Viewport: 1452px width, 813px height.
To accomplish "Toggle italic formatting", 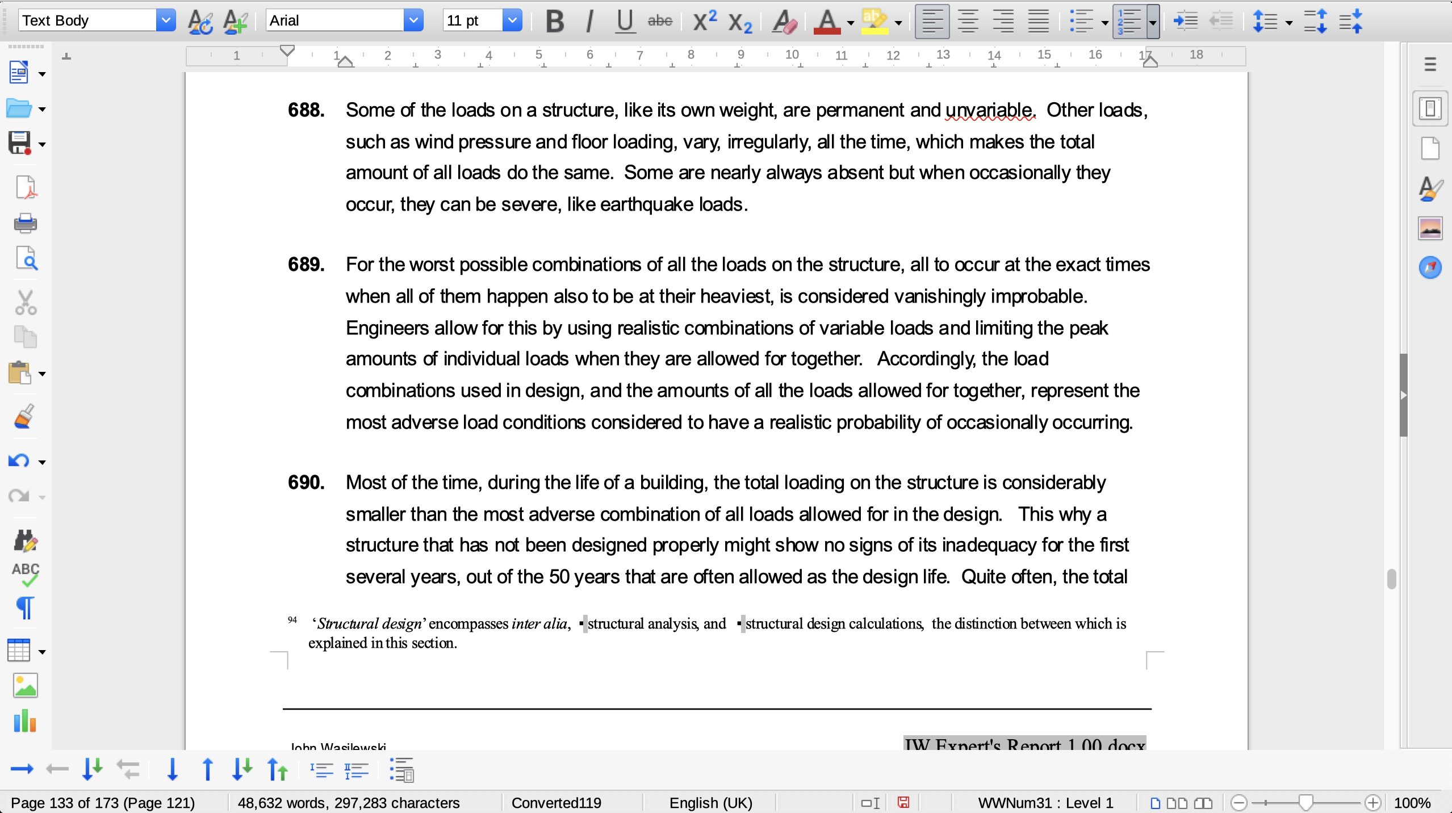I will pos(589,22).
